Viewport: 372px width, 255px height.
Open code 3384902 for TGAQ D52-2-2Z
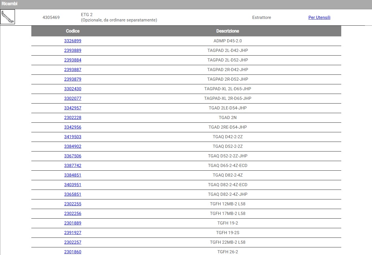click(73, 146)
